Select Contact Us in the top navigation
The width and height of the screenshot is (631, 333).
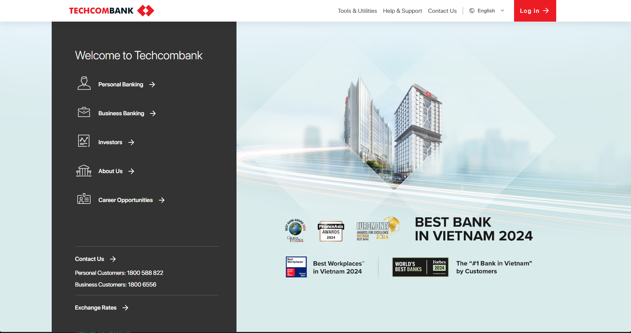pyautogui.click(x=442, y=11)
